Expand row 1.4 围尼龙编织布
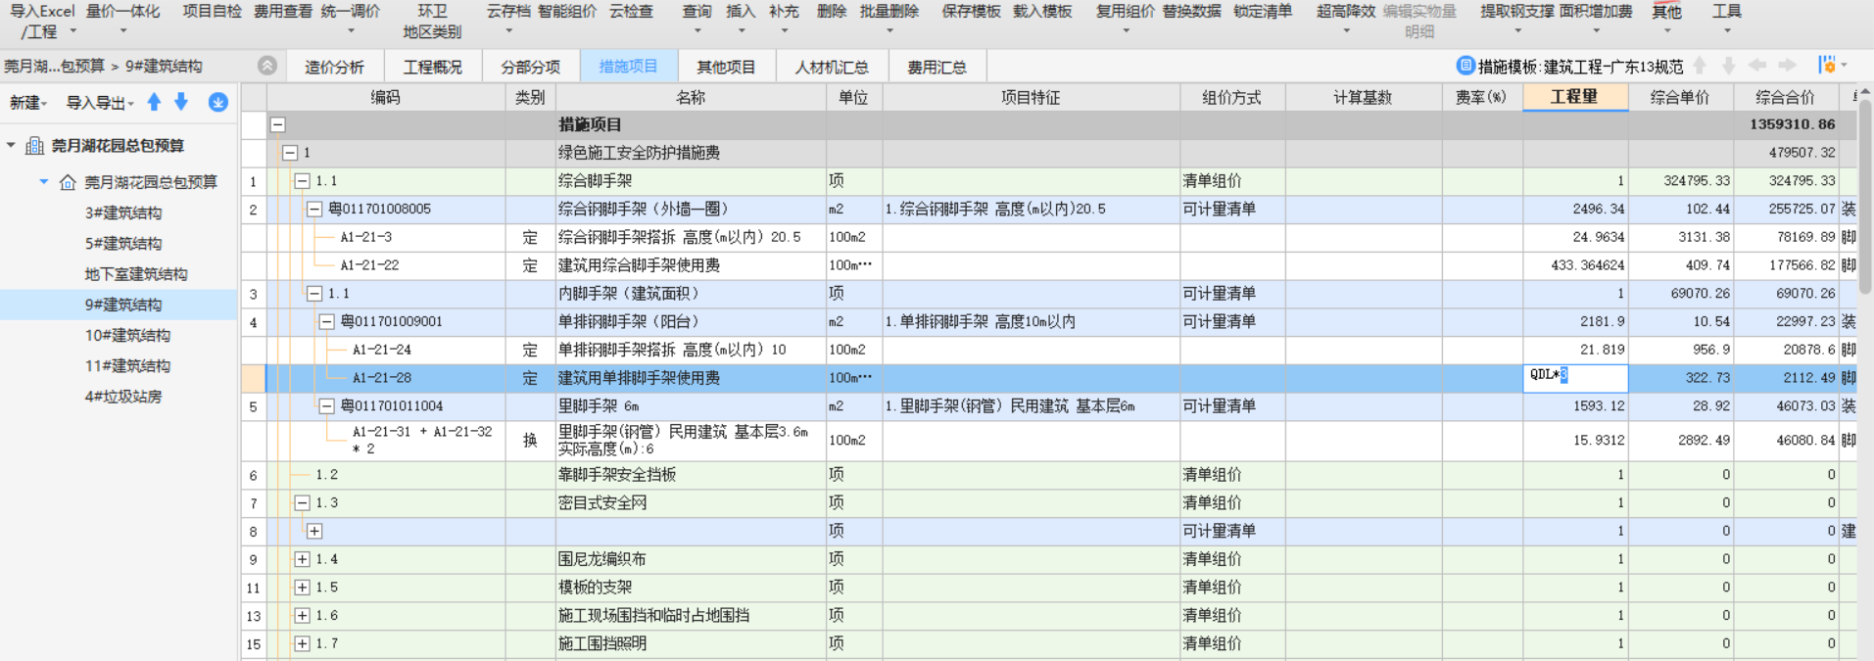The image size is (1874, 661). click(303, 559)
